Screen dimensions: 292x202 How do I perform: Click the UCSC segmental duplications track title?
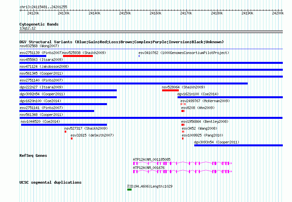pos(51,182)
